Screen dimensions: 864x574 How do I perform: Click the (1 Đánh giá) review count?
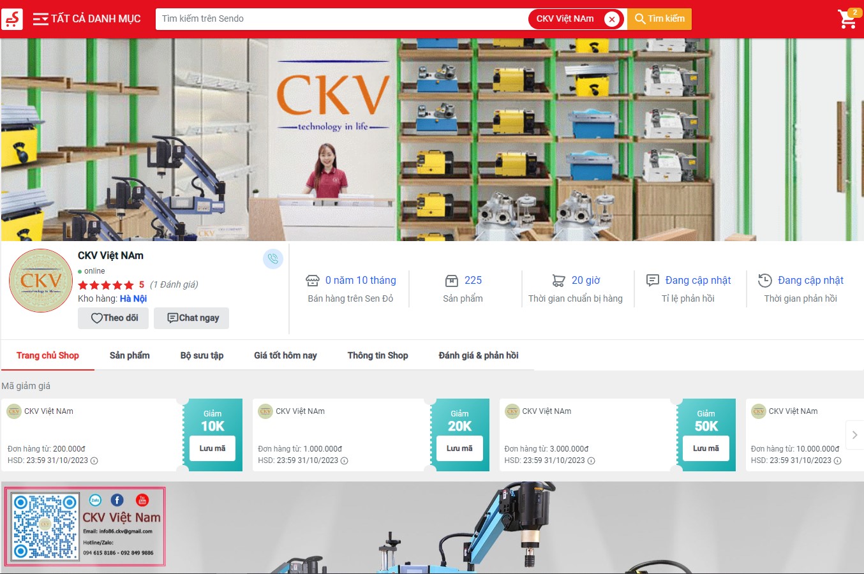coord(174,284)
